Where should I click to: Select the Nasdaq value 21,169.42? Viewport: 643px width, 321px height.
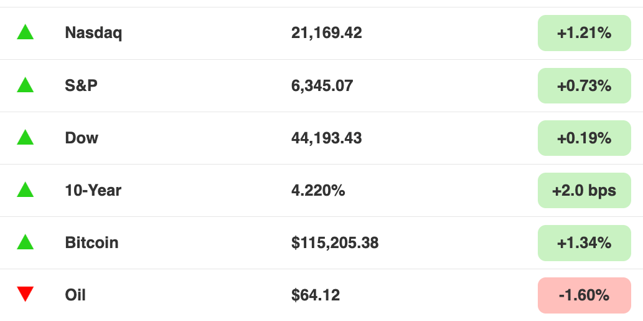tap(327, 33)
